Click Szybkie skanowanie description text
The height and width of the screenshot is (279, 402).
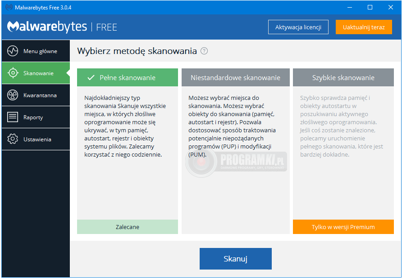point(342,126)
